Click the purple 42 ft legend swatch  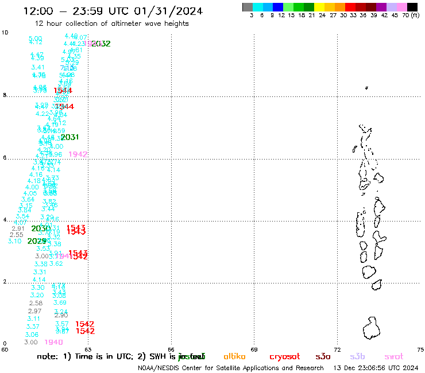[x=381, y=7]
